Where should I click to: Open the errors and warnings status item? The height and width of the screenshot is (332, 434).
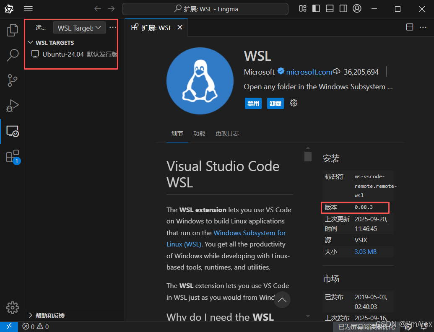pyautogui.click(x=35, y=327)
